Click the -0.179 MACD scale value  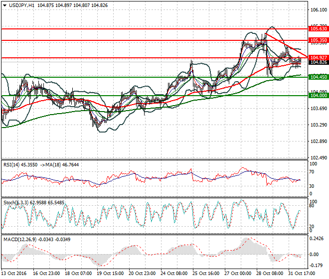316,266
